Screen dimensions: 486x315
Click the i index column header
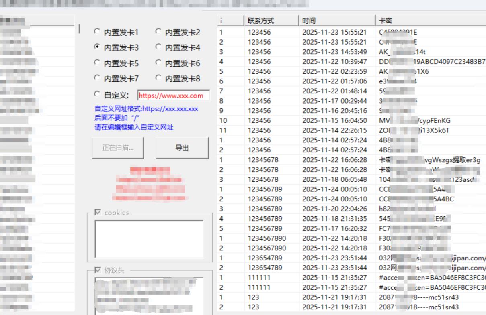pyautogui.click(x=230, y=20)
